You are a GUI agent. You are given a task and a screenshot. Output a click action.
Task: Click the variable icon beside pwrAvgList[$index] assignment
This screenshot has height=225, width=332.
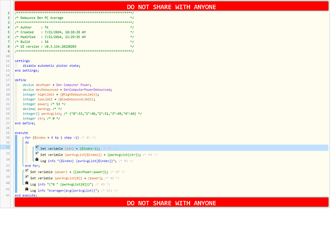click(x=37, y=154)
